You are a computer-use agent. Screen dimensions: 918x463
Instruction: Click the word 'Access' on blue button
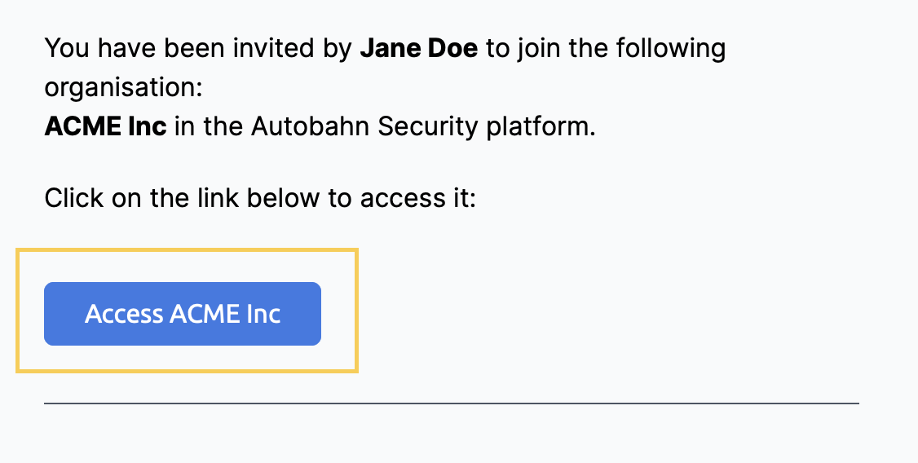pyautogui.click(x=124, y=314)
